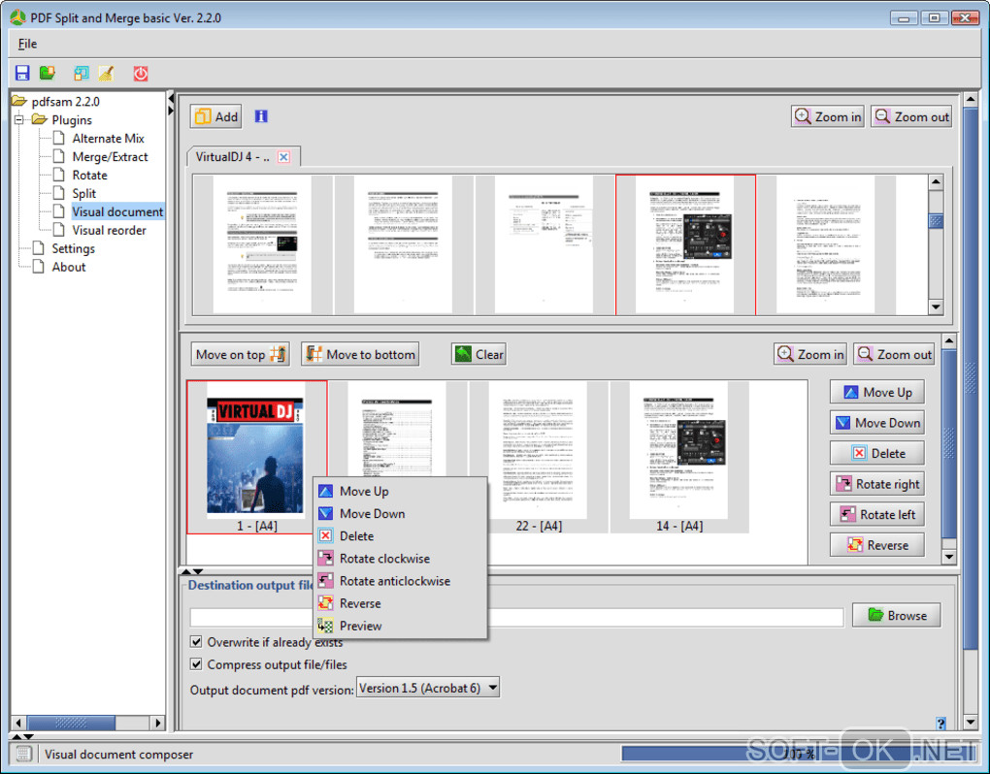Zoom out on the composed pages panel
This screenshot has height=774, width=990.
pos(895,355)
